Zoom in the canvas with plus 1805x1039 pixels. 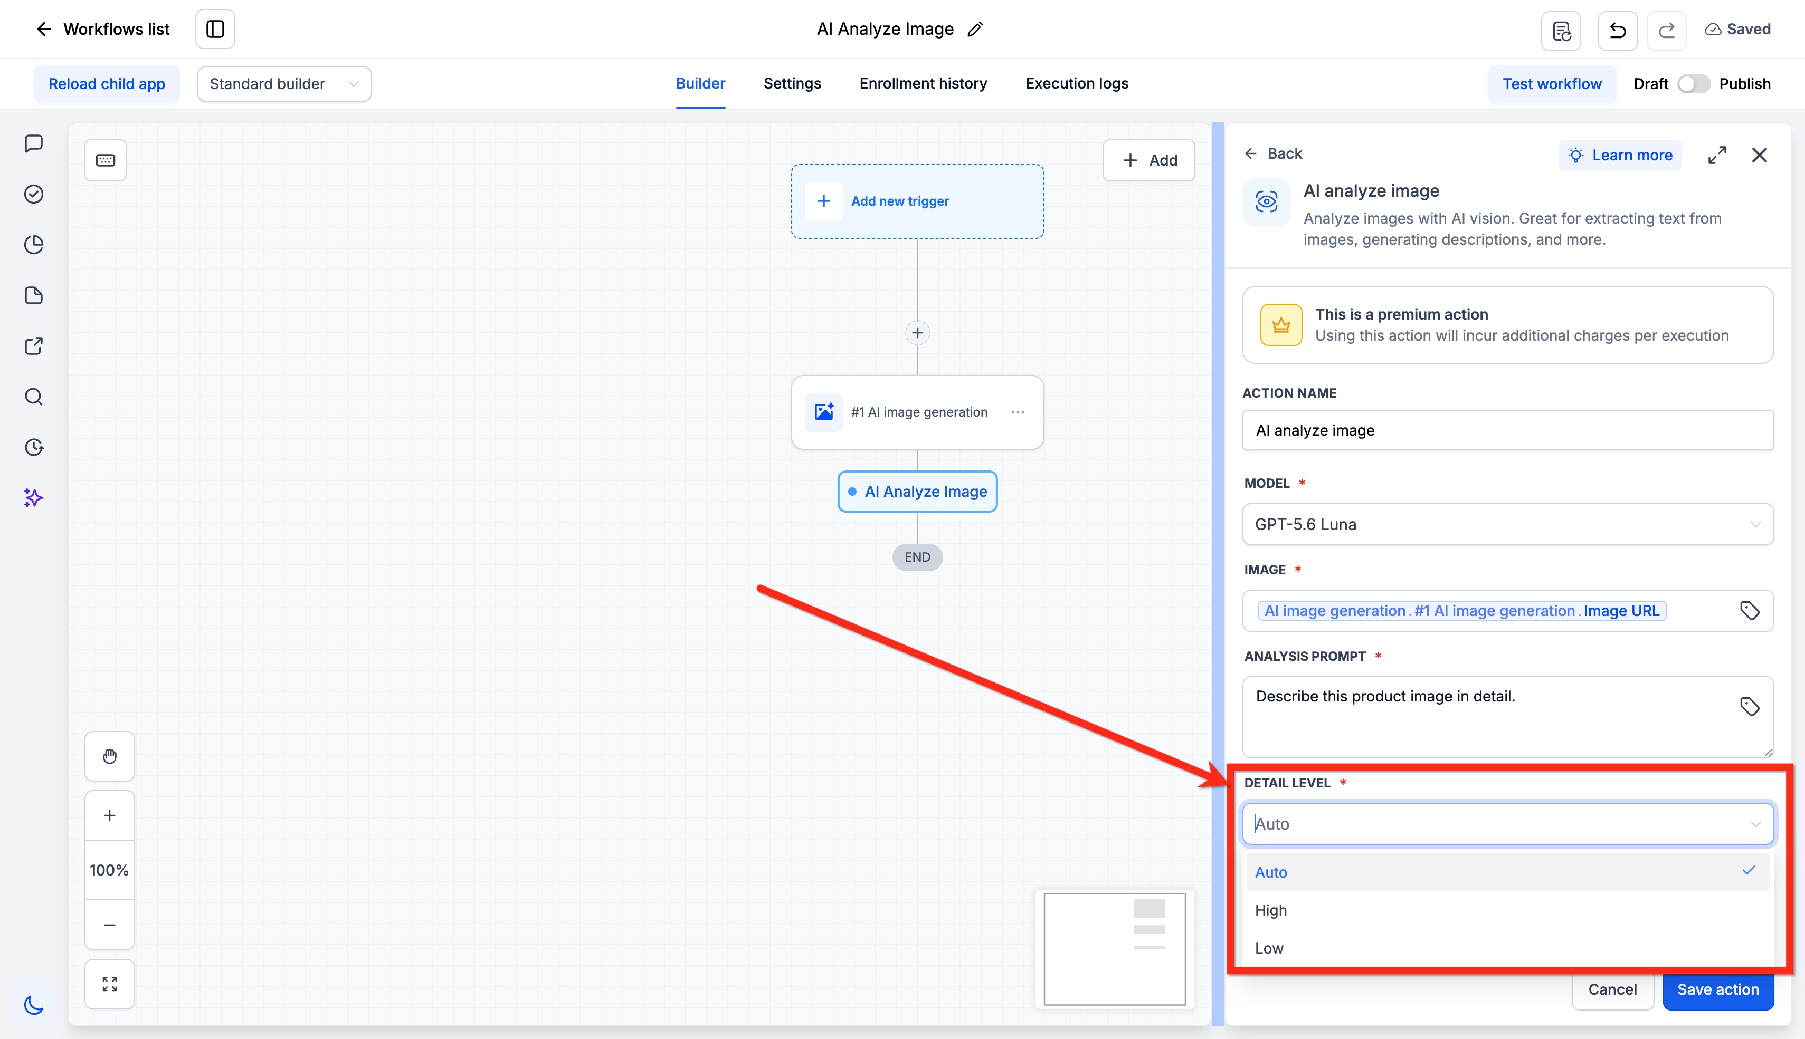point(110,816)
